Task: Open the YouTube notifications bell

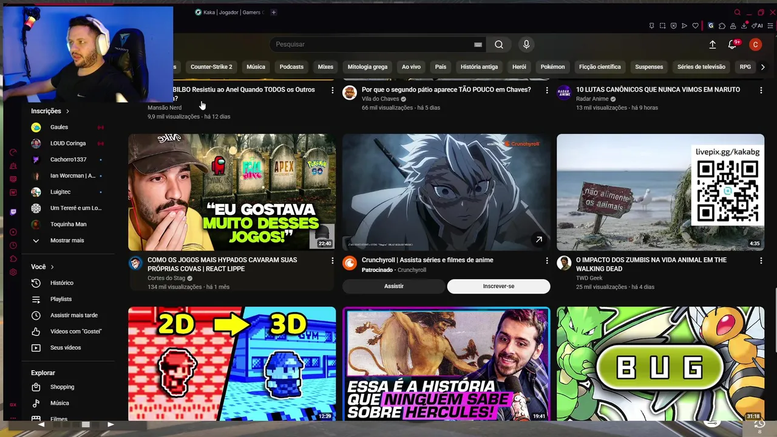Action: point(732,44)
